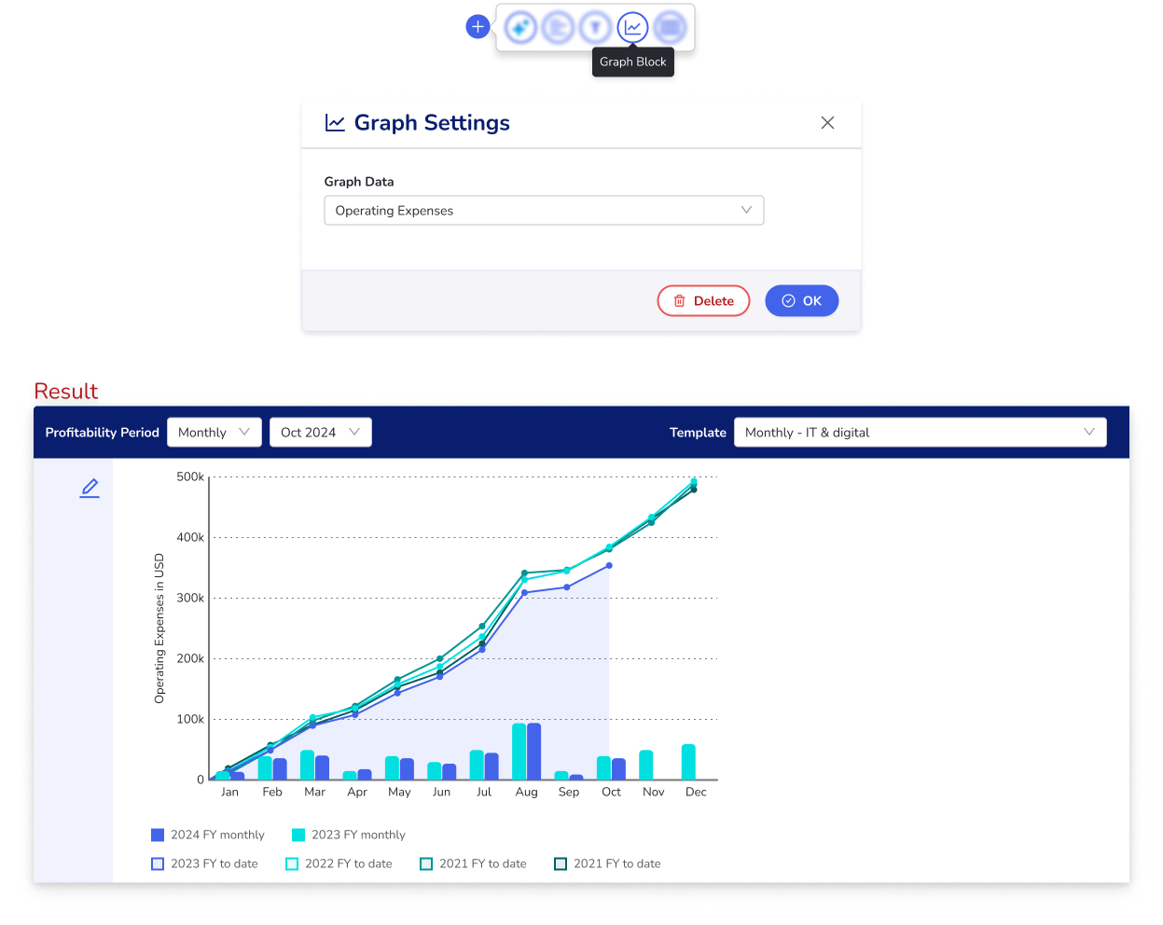
Task: Click the tallest Aug bar in chart
Action: [x=519, y=751]
